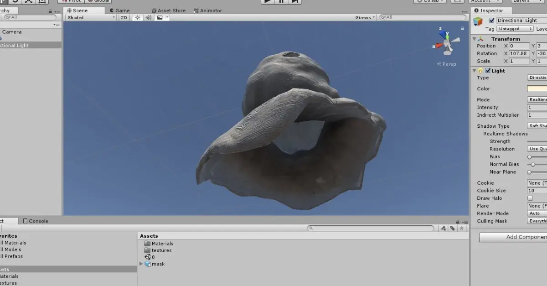The width and height of the screenshot is (547, 286).
Task: Click the Project panel search field
Action: (371, 228)
